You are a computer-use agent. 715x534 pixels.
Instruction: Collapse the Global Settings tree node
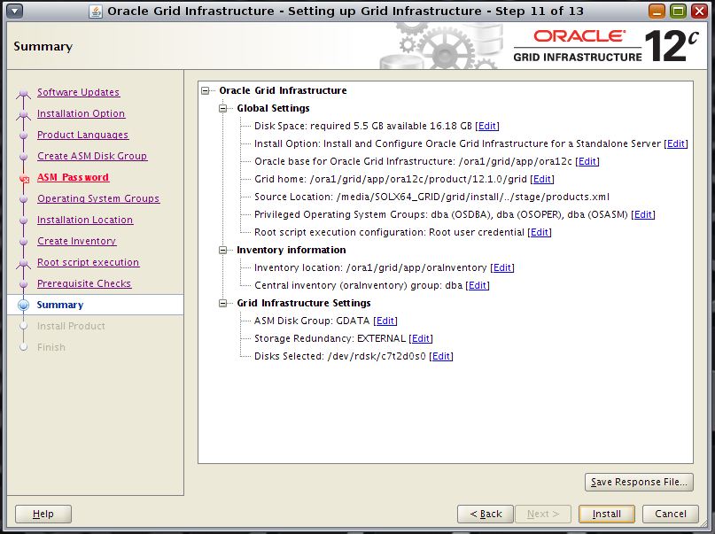point(223,108)
